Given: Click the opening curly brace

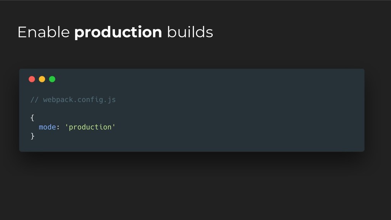Looking at the screenshot, I should [32, 118].
